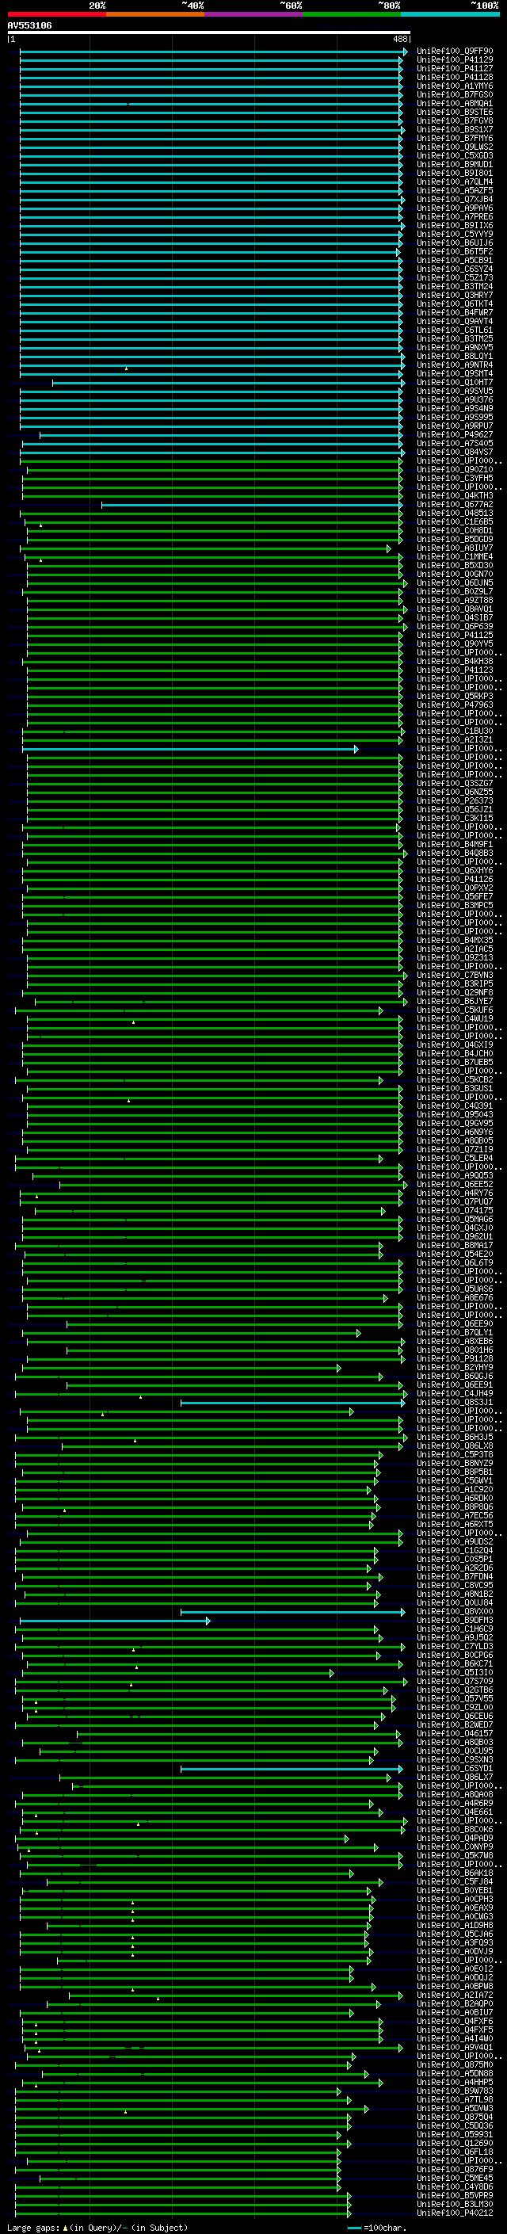Image resolution: width=507 pixels, height=2234 pixels.
Task: Click hit label UniRef100_P91128
Action: [x=455, y=1359]
